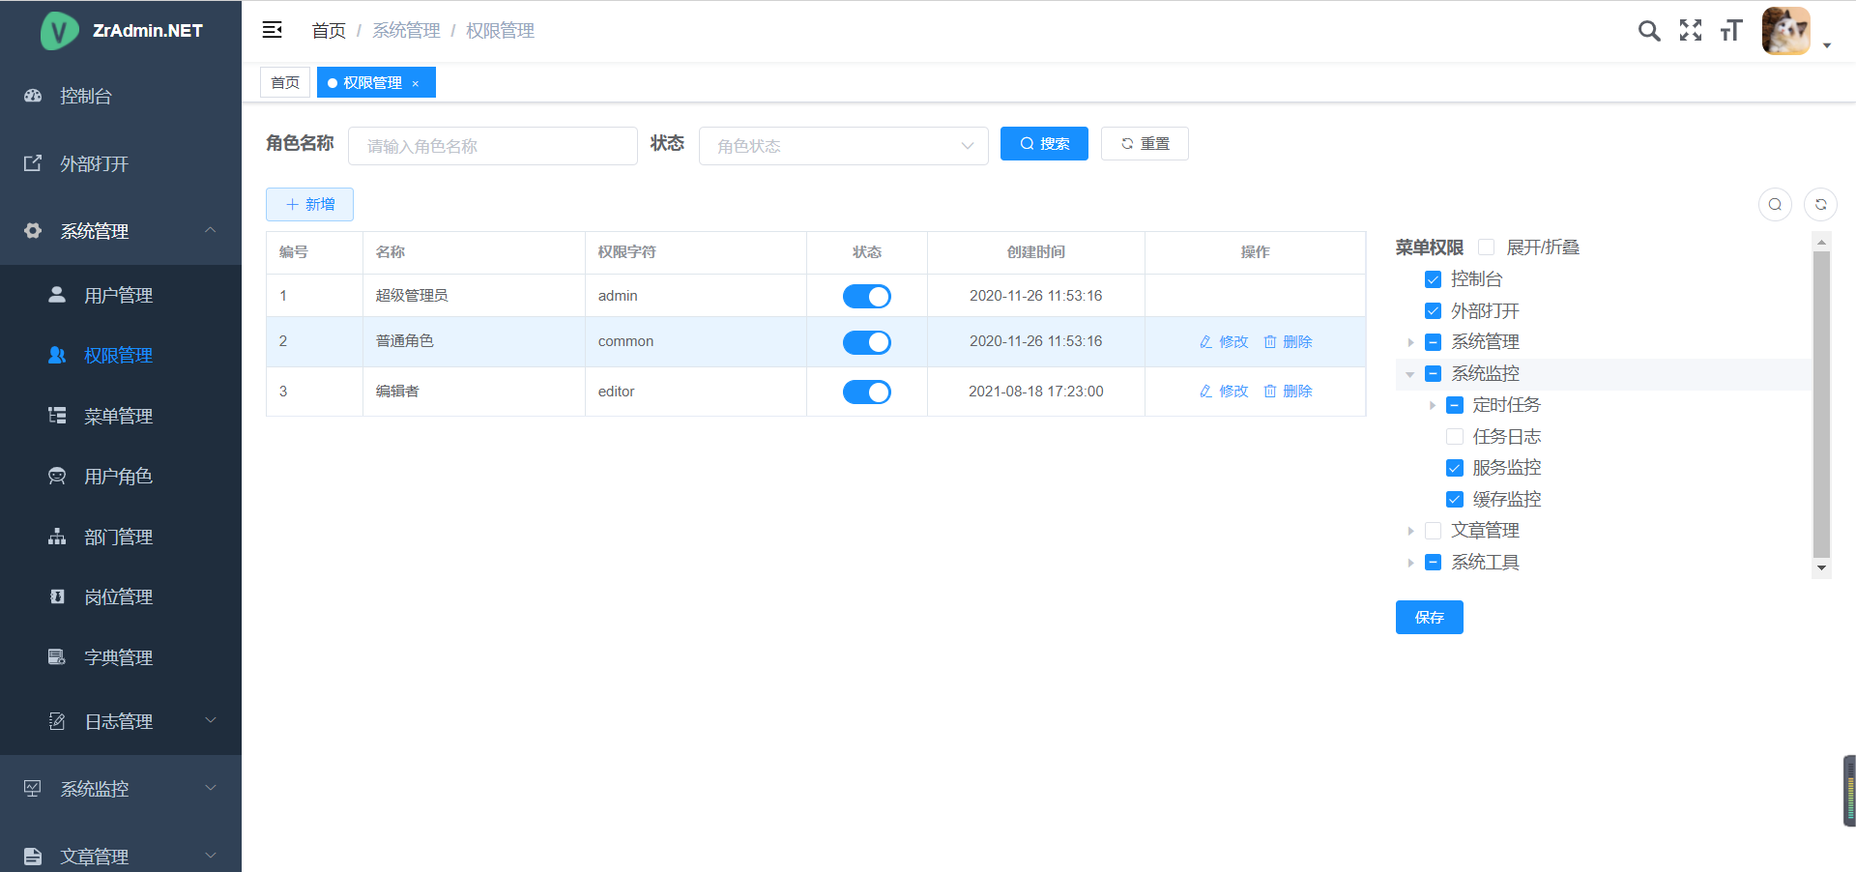Click the round refresh icon above table
Viewport: 1856px width, 872px height.
click(x=1820, y=204)
